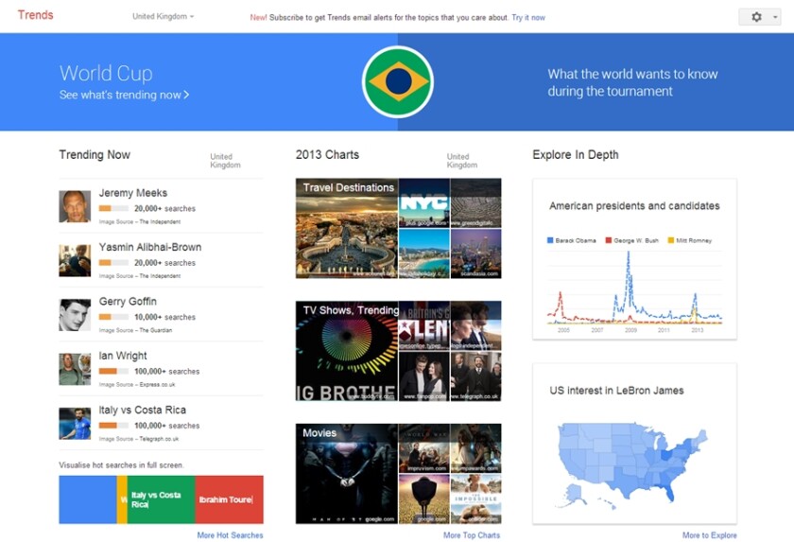Open the Italy vs Costa Rica search

(143, 410)
